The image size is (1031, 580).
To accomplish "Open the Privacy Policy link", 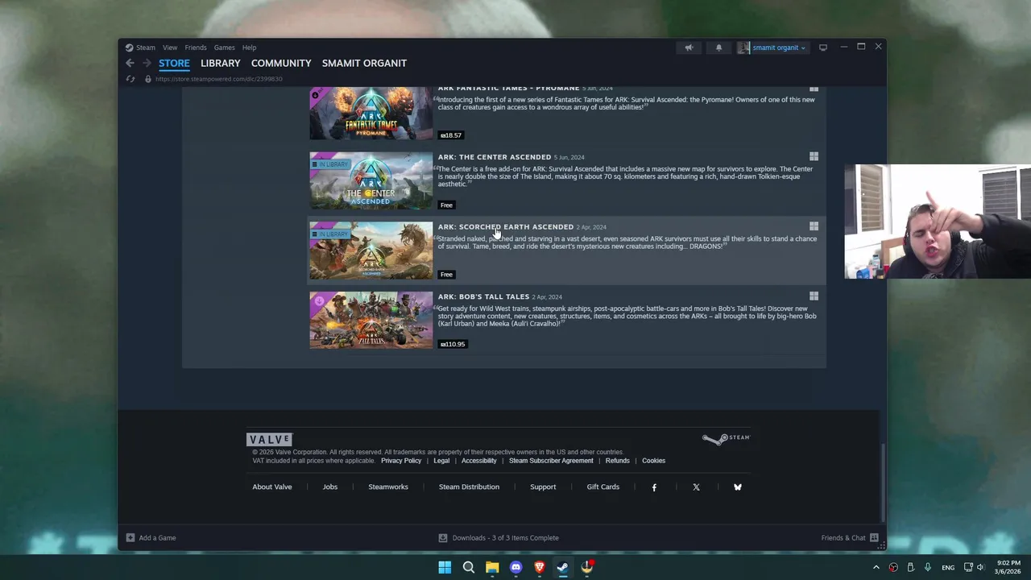I will point(401,461).
